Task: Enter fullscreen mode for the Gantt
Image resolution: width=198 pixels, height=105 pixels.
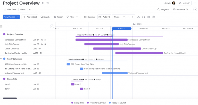Action: (x=144, y=17)
